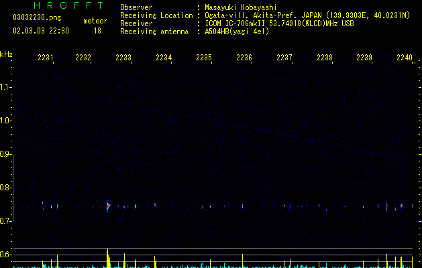
Task: Click the 1.1 kHz axis label
Action: tap(5, 87)
